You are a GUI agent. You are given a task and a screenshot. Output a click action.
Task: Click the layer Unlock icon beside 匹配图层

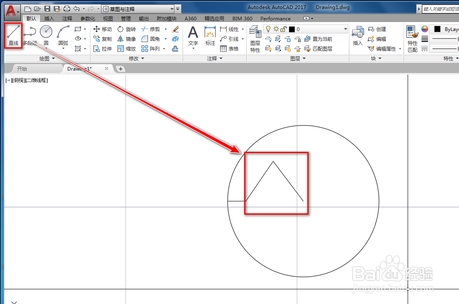click(298, 49)
